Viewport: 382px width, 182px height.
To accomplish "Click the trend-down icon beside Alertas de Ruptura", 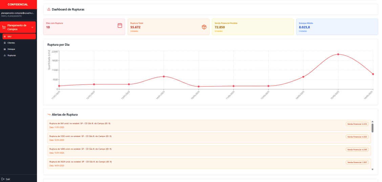I will tap(49, 115).
